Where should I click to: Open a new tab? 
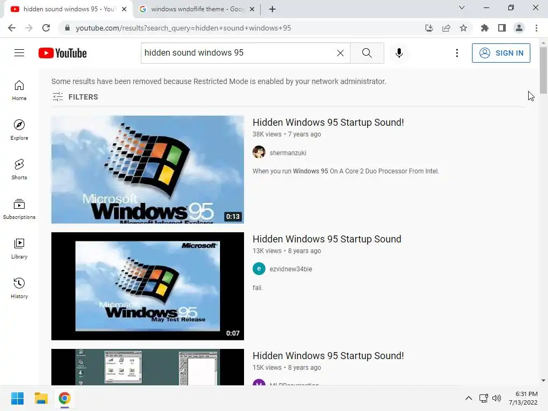272,9
